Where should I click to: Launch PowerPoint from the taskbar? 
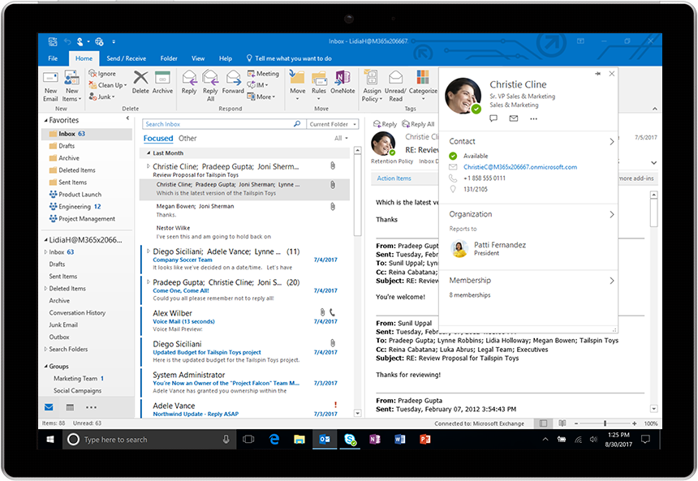click(x=425, y=440)
